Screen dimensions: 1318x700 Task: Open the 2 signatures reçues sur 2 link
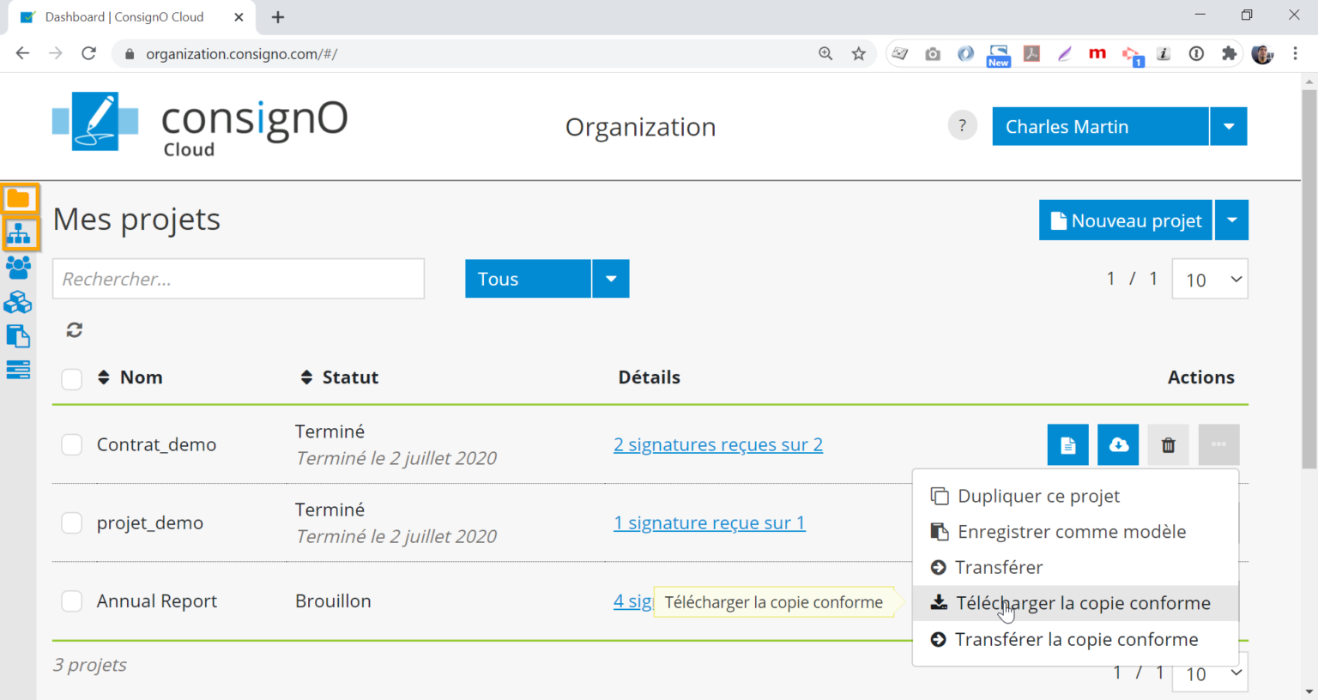(717, 444)
